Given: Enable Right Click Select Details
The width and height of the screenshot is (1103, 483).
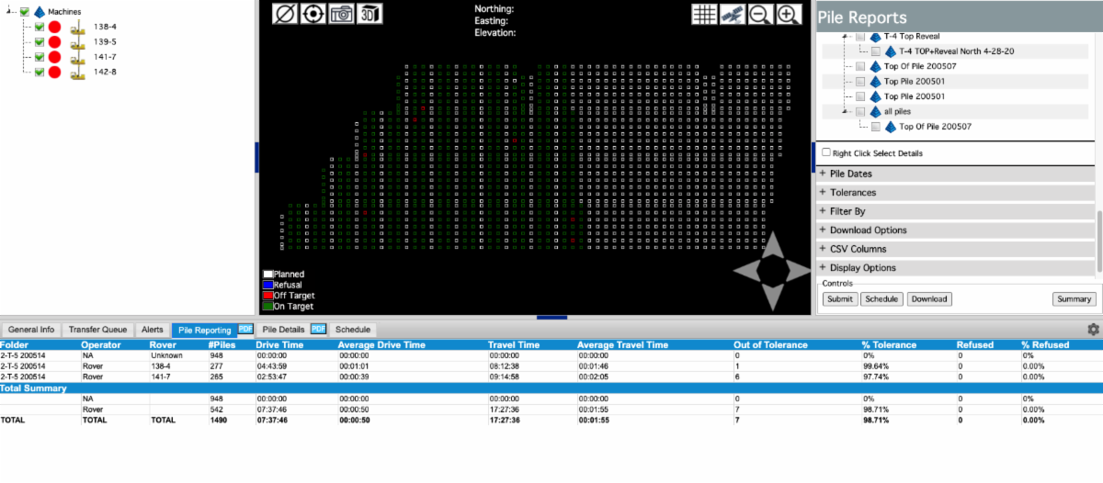Looking at the screenshot, I should [827, 153].
